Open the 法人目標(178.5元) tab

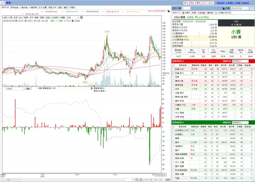coord(223,13)
